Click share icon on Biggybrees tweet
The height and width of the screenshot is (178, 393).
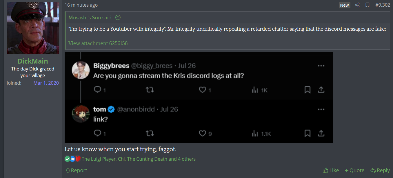321,90
